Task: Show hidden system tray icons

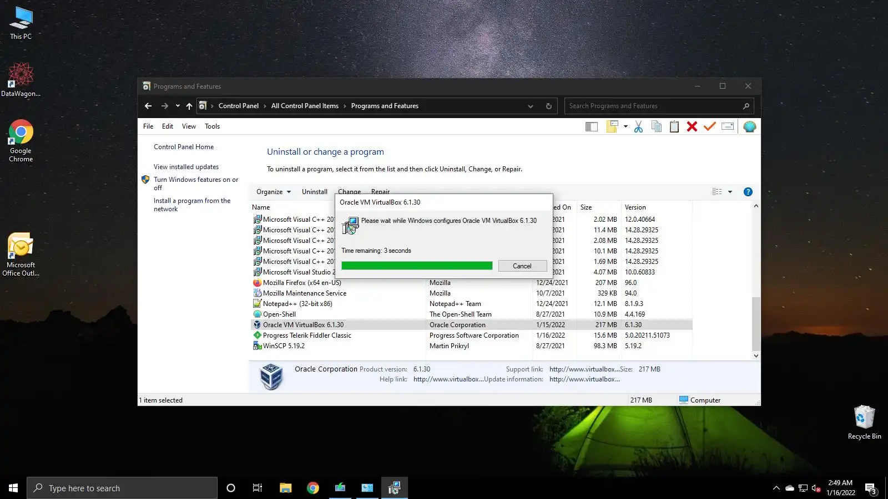Action: click(x=776, y=488)
